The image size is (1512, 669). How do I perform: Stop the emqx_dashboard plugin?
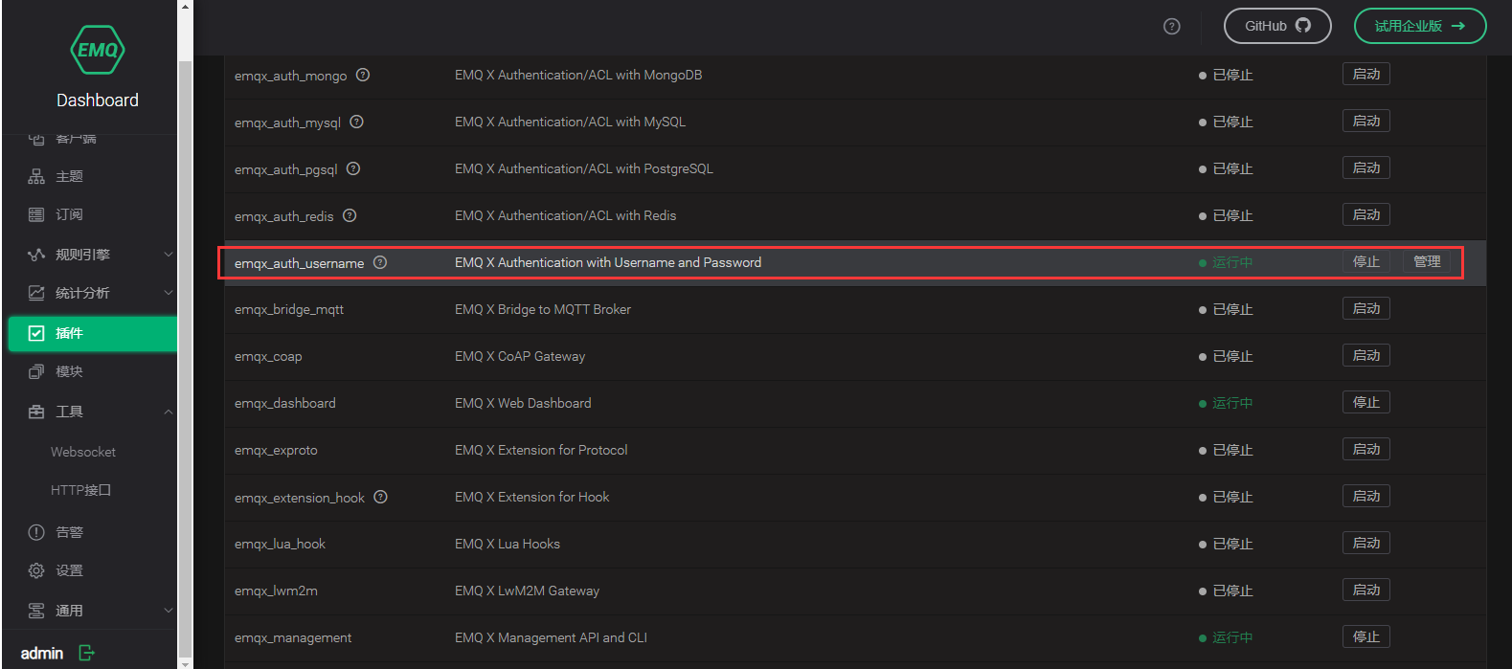(1365, 403)
